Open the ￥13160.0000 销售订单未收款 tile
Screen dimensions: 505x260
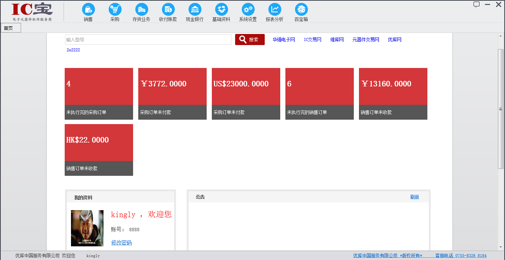pyautogui.click(x=393, y=94)
